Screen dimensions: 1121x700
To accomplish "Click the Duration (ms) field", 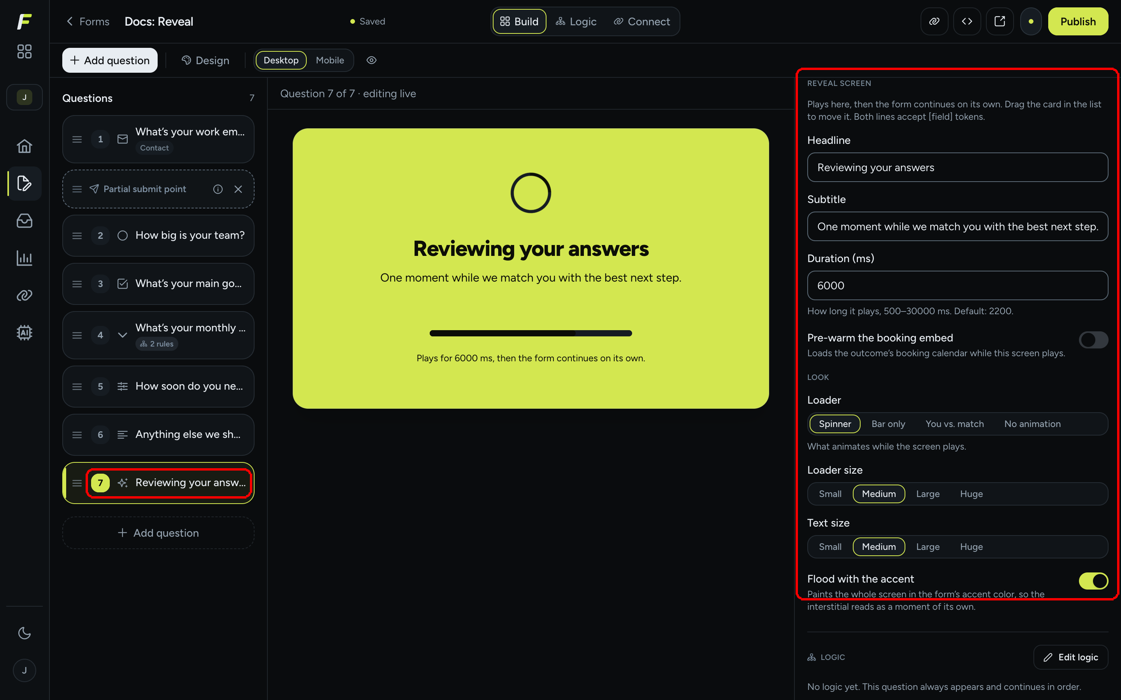I will click(957, 285).
